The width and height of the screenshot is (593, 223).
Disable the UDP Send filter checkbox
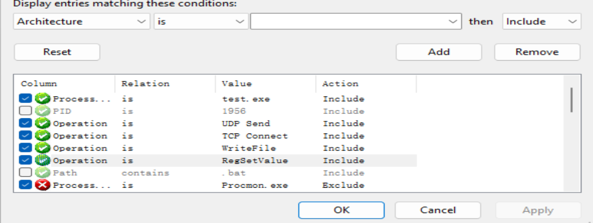point(26,124)
